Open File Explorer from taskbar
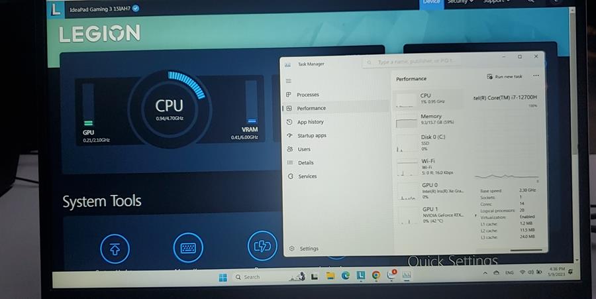 [330, 276]
